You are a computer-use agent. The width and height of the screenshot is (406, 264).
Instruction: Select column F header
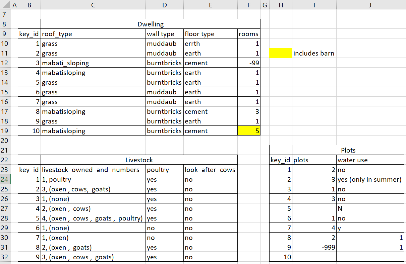click(249, 5)
